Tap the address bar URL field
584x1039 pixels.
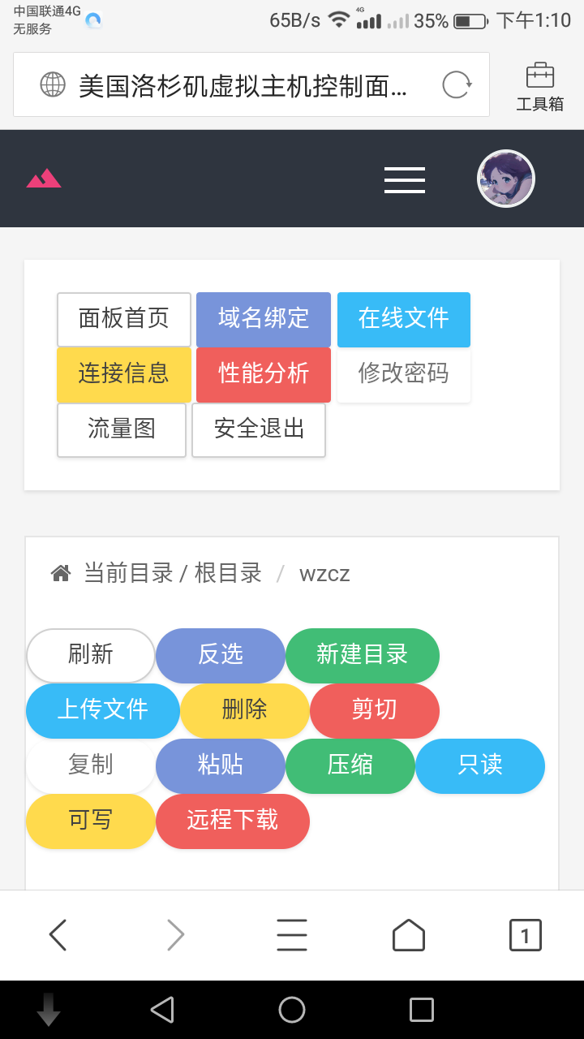pyautogui.click(x=242, y=85)
